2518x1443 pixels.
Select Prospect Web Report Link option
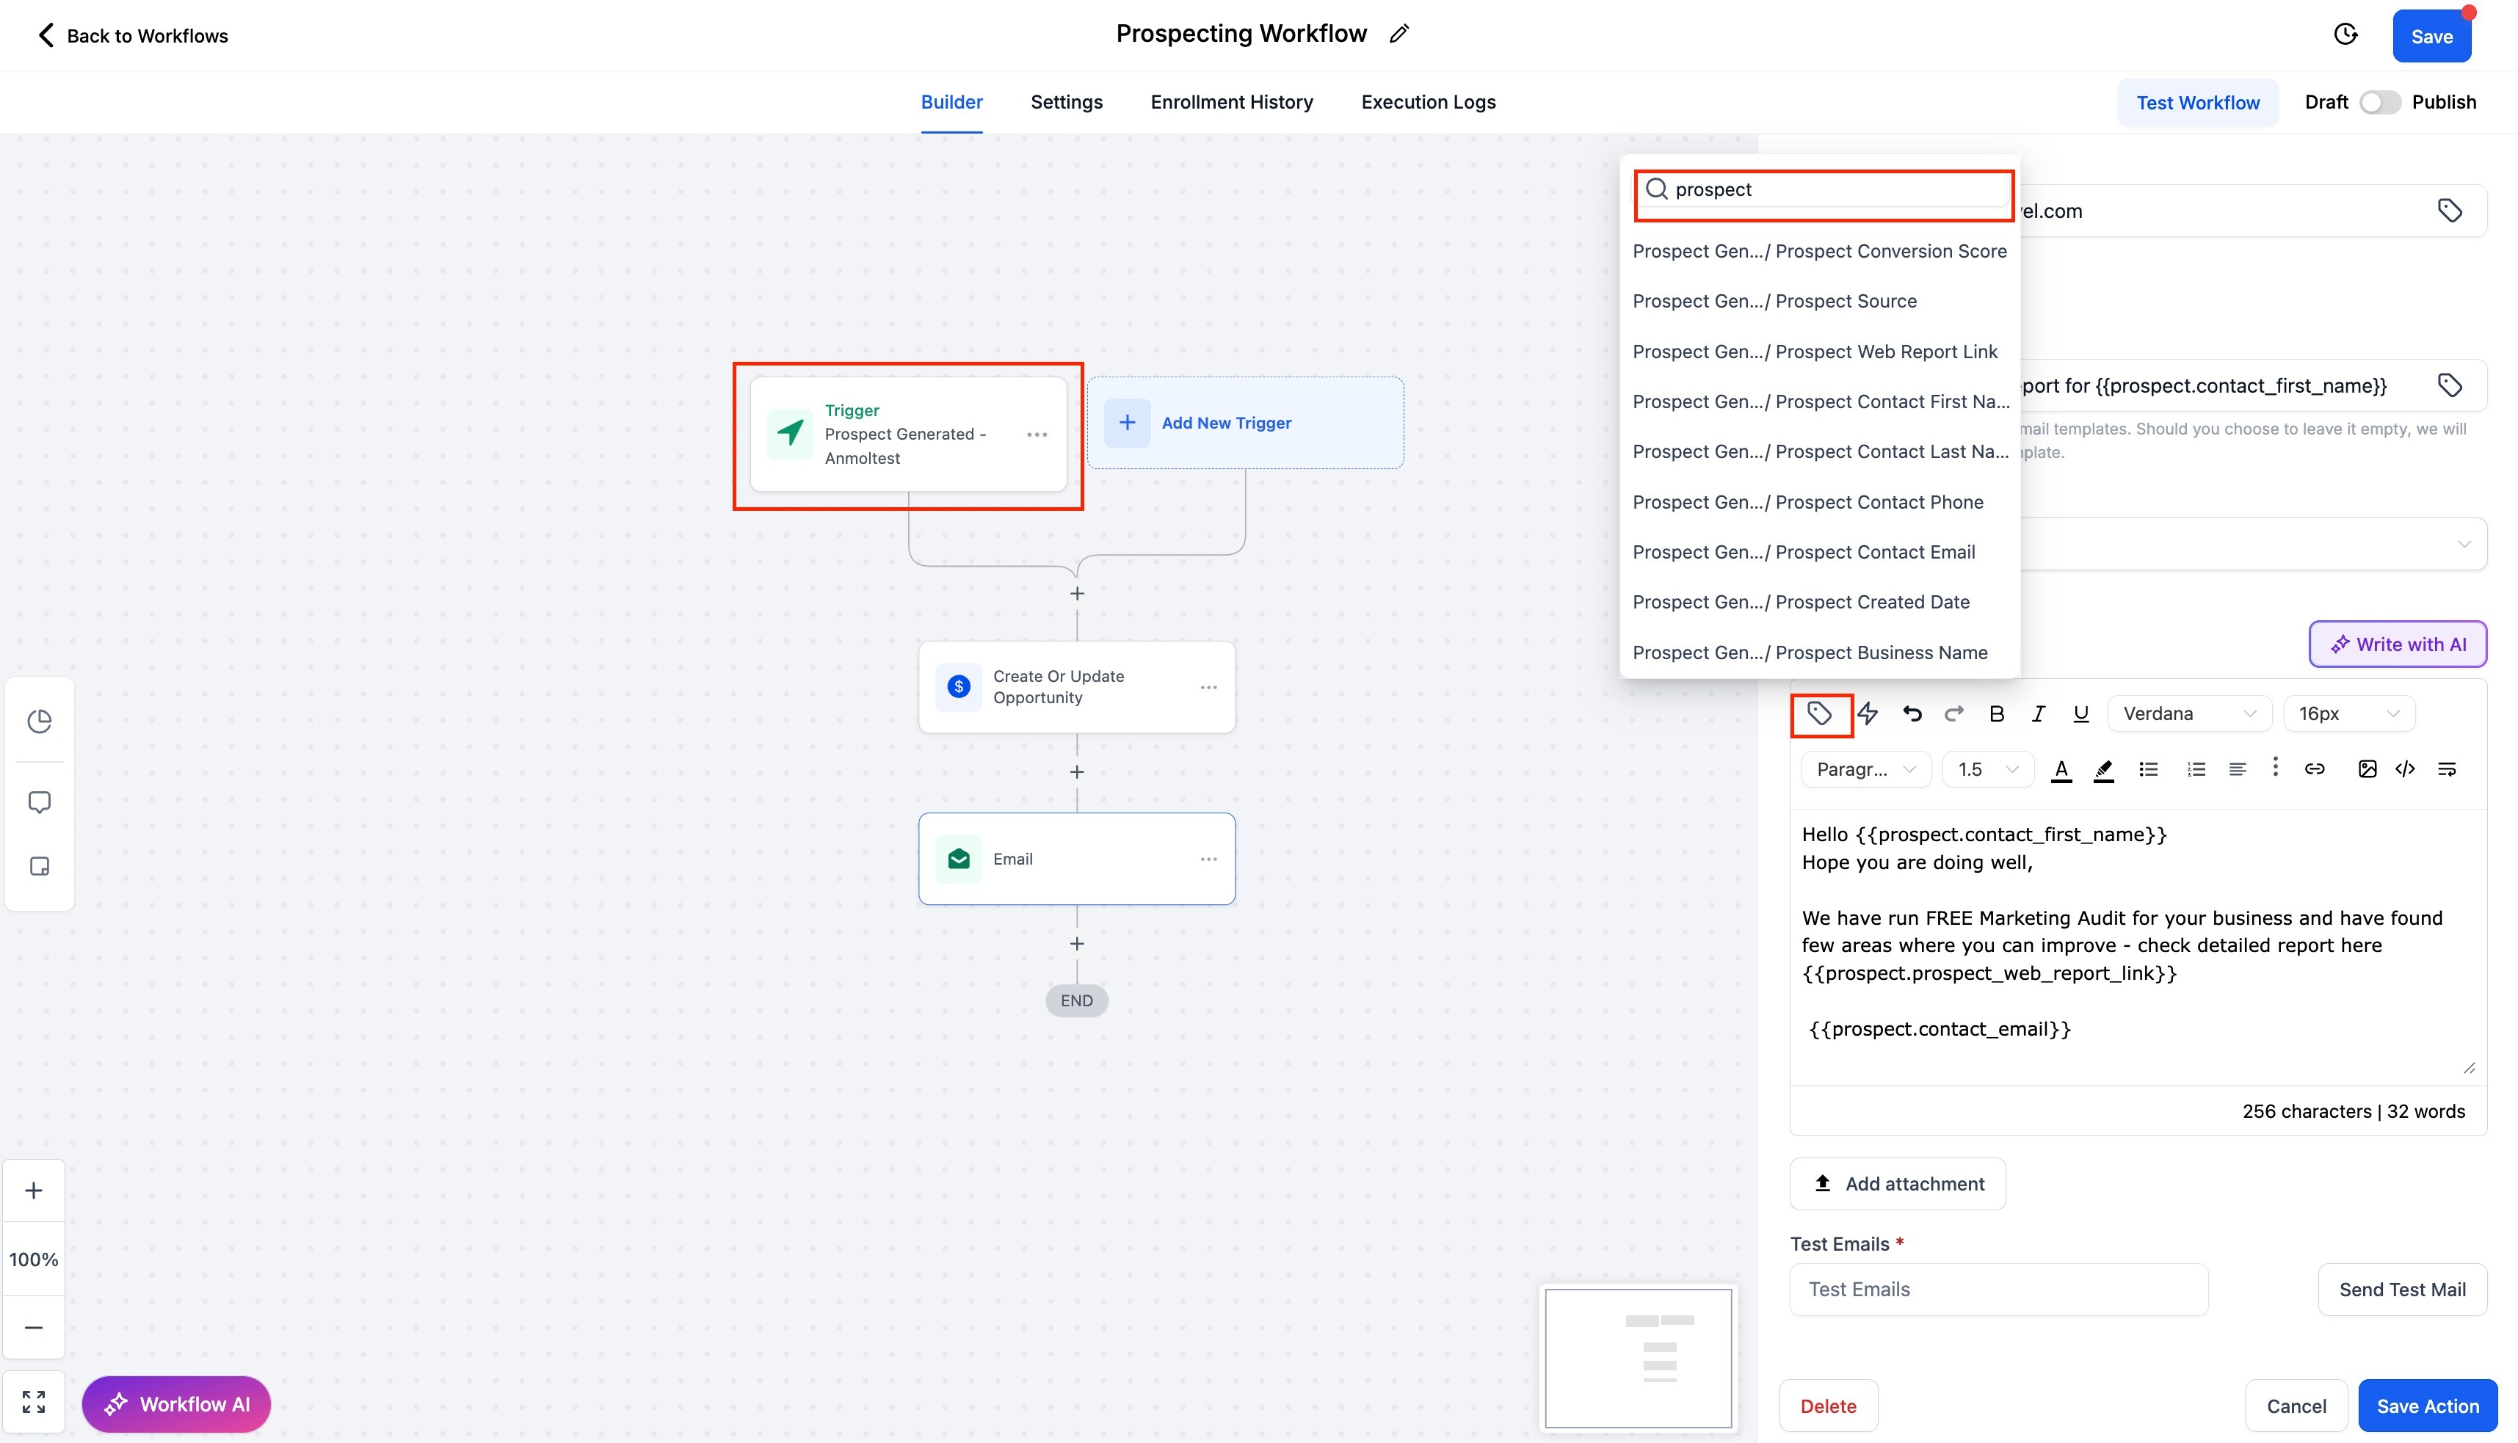(x=1815, y=352)
